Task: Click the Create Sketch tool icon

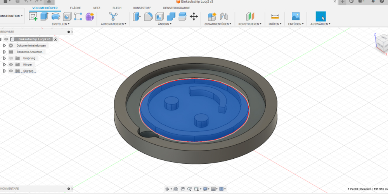Action: coord(33,16)
